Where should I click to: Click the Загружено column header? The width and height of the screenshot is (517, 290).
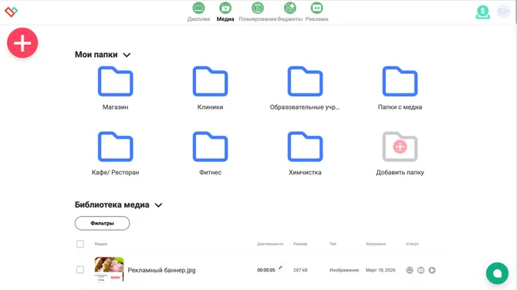pos(376,244)
